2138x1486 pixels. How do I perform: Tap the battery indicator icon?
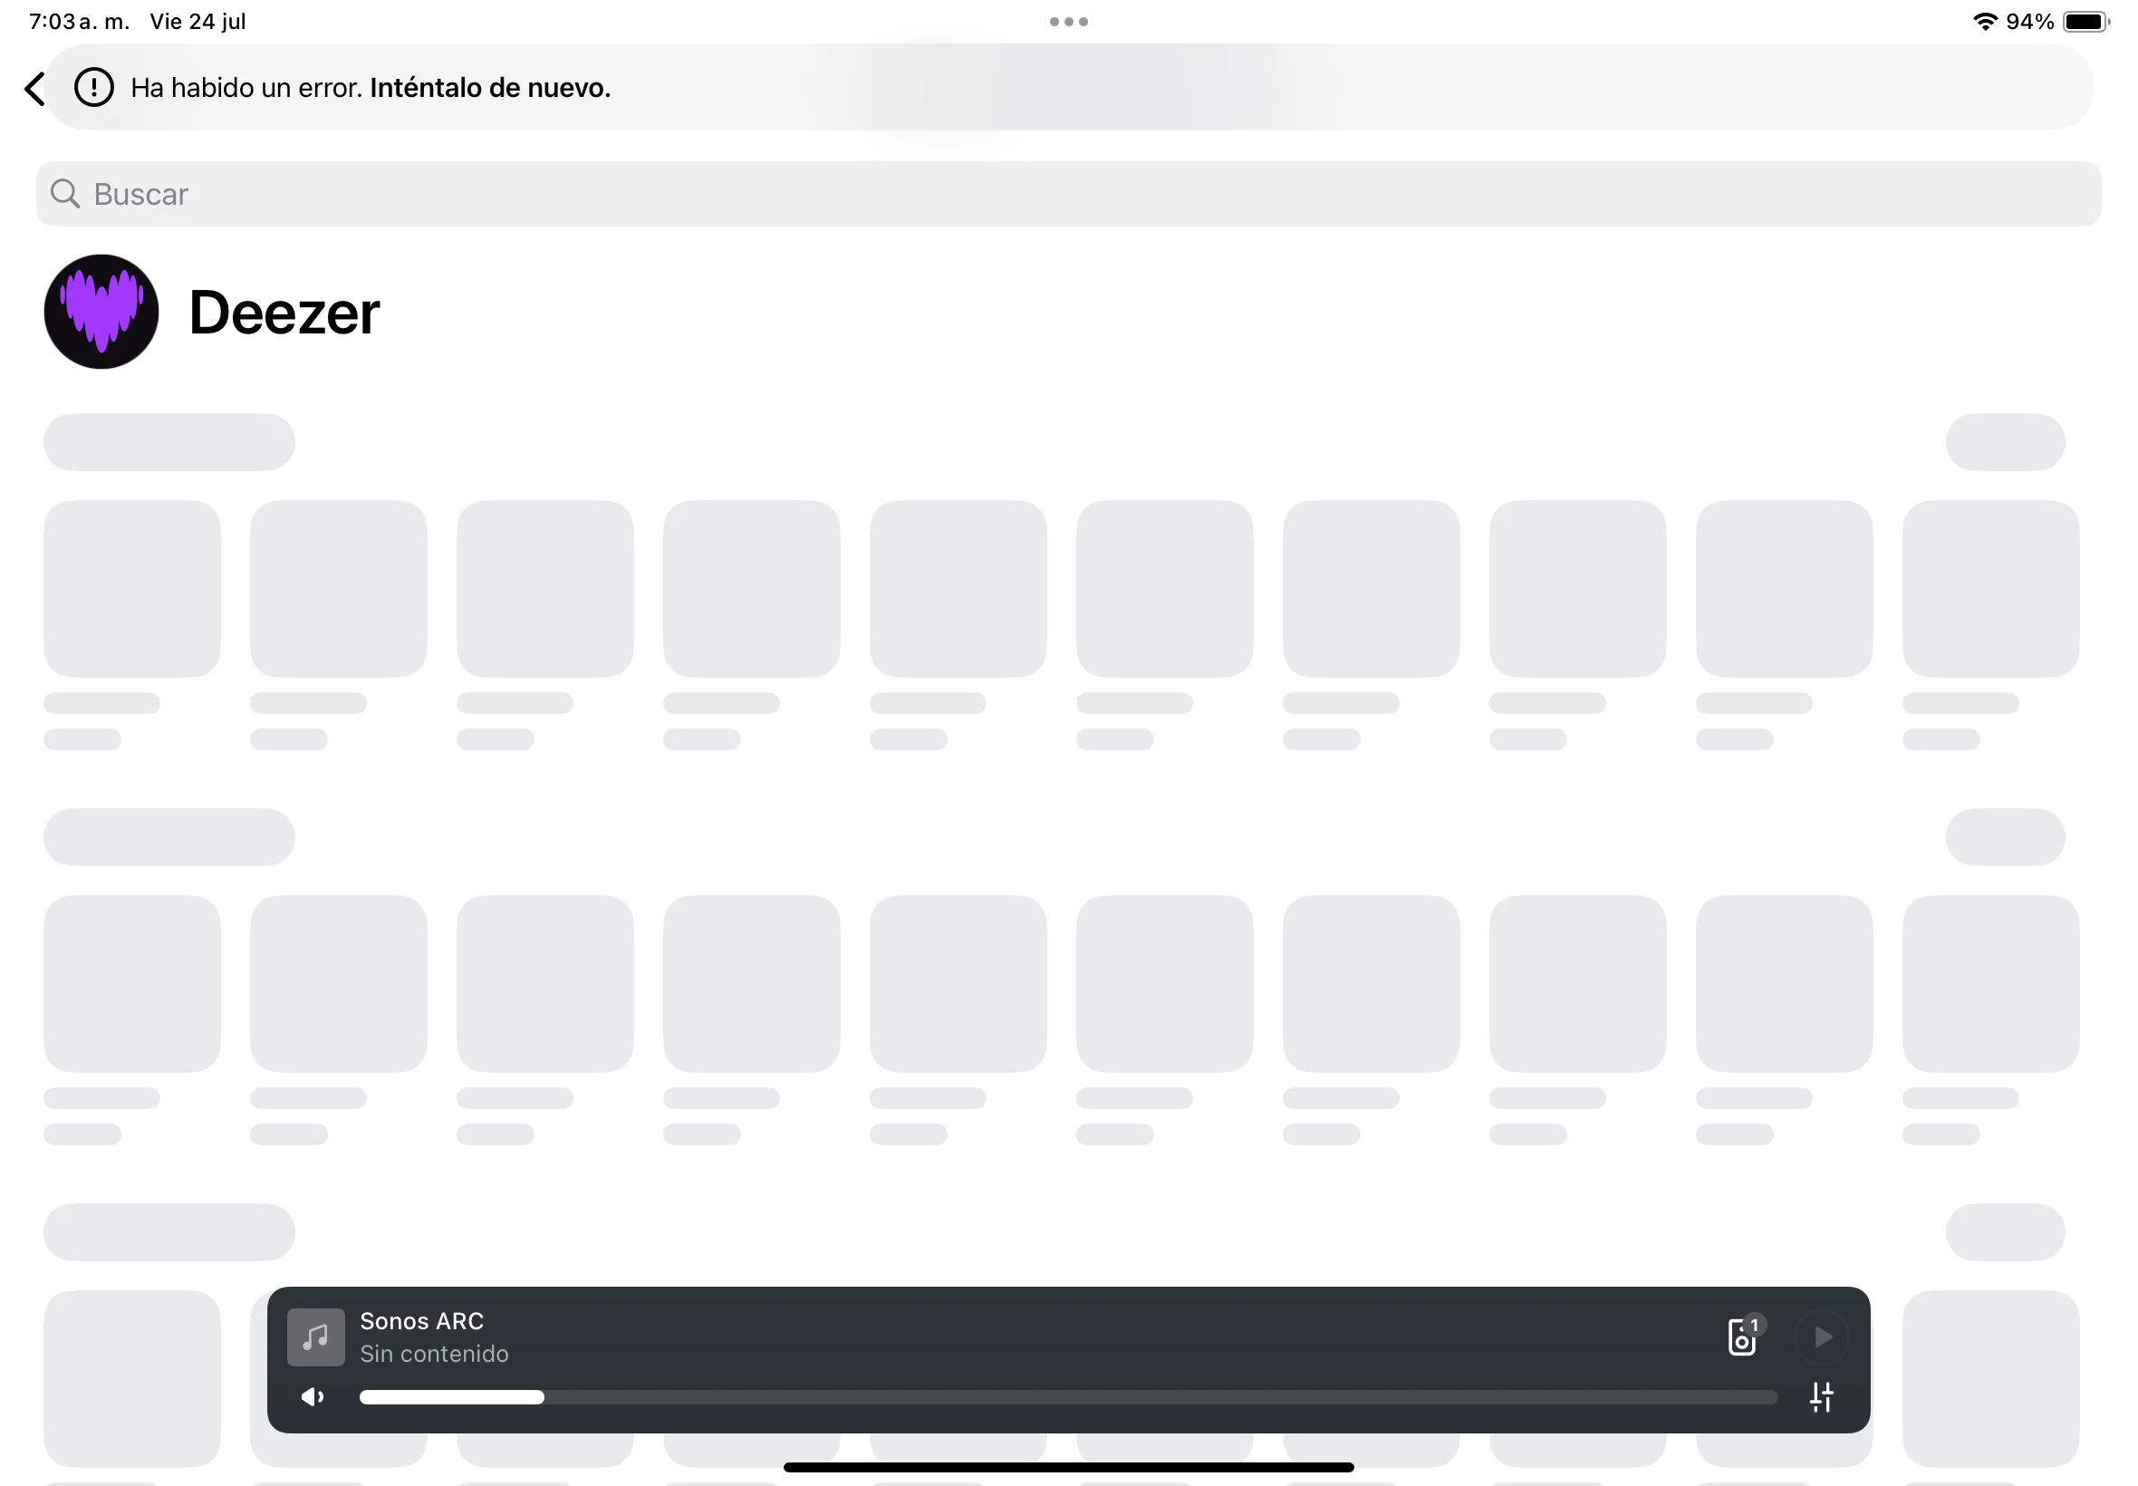click(2085, 22)
